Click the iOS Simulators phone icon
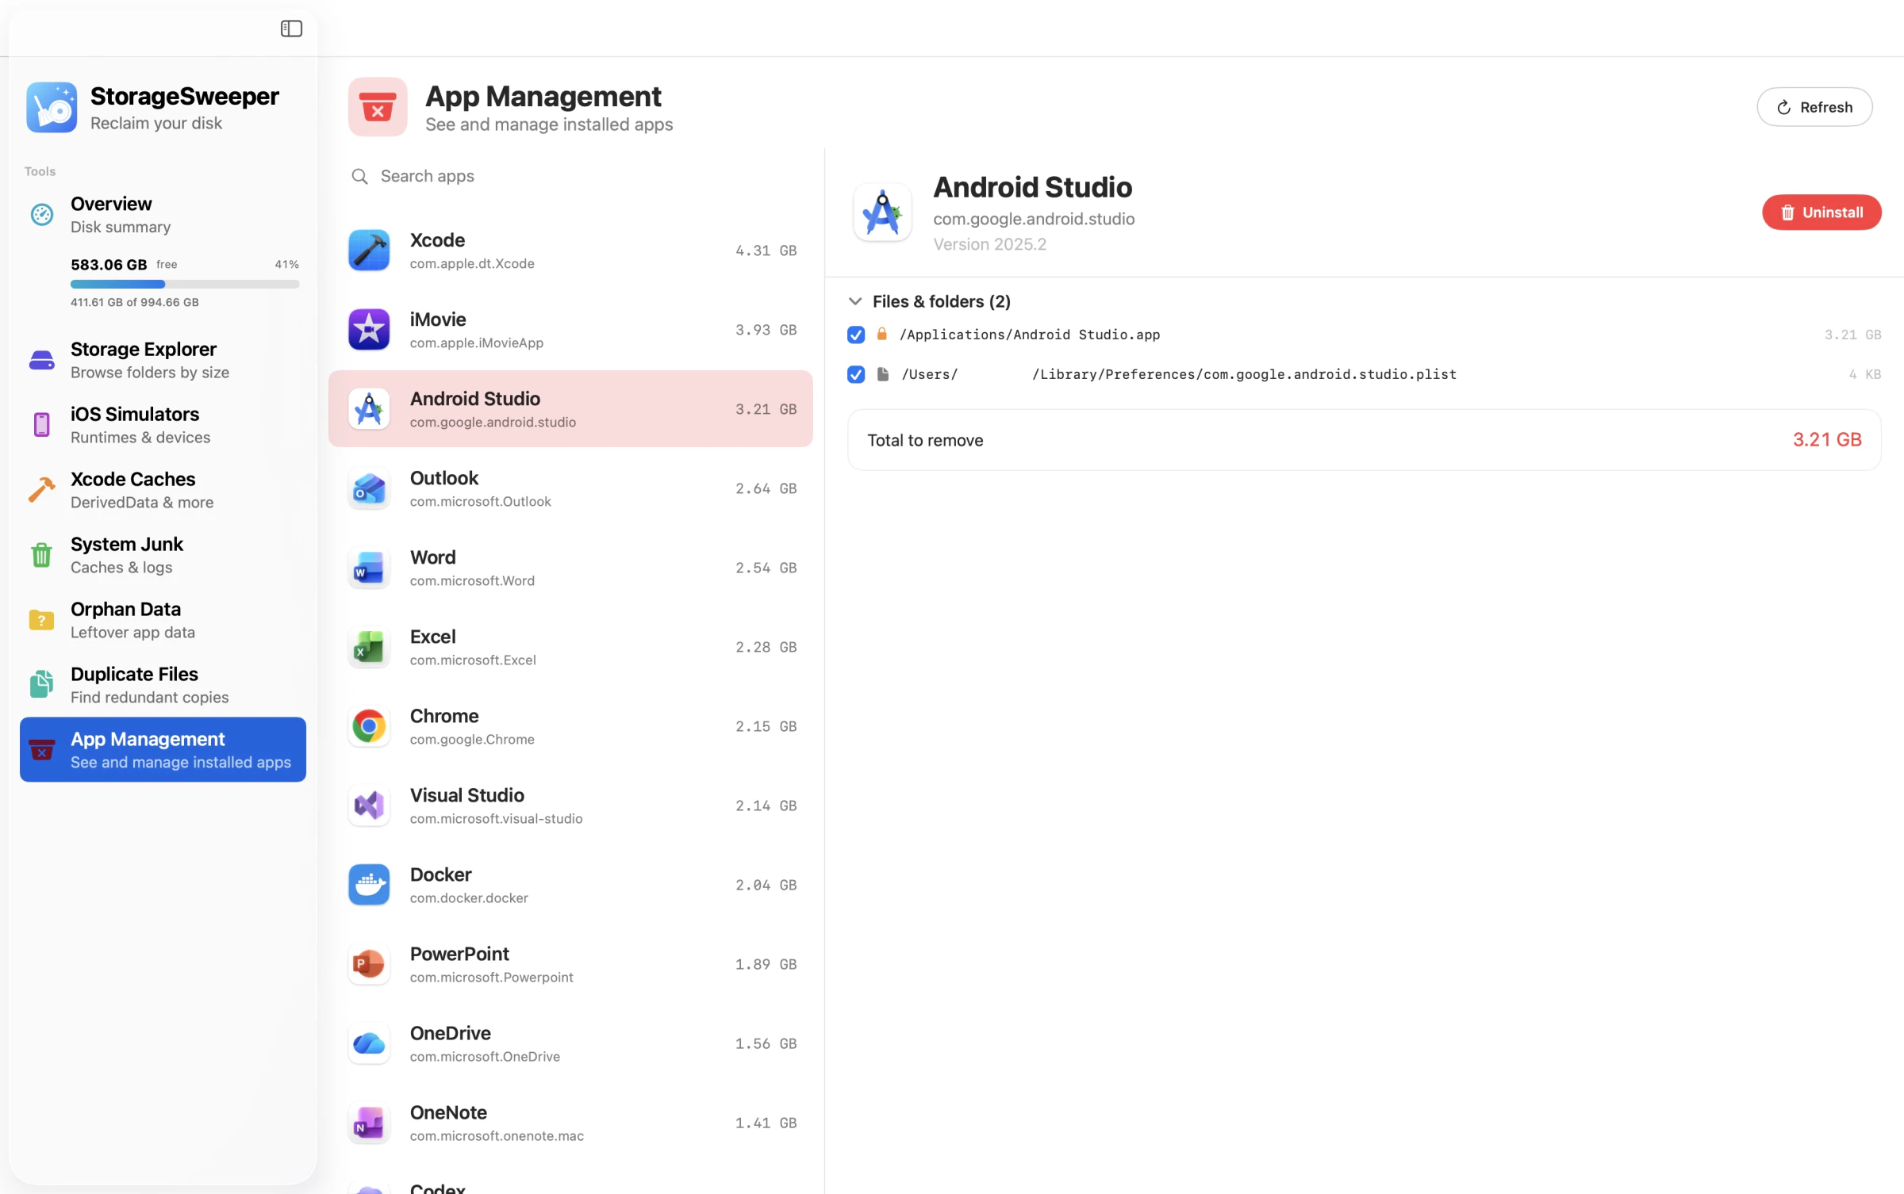 point(42,425)
